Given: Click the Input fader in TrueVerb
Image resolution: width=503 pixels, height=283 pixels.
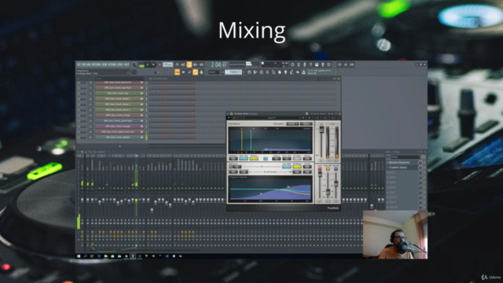Looking at the screenshot, I should pos(321,129).
